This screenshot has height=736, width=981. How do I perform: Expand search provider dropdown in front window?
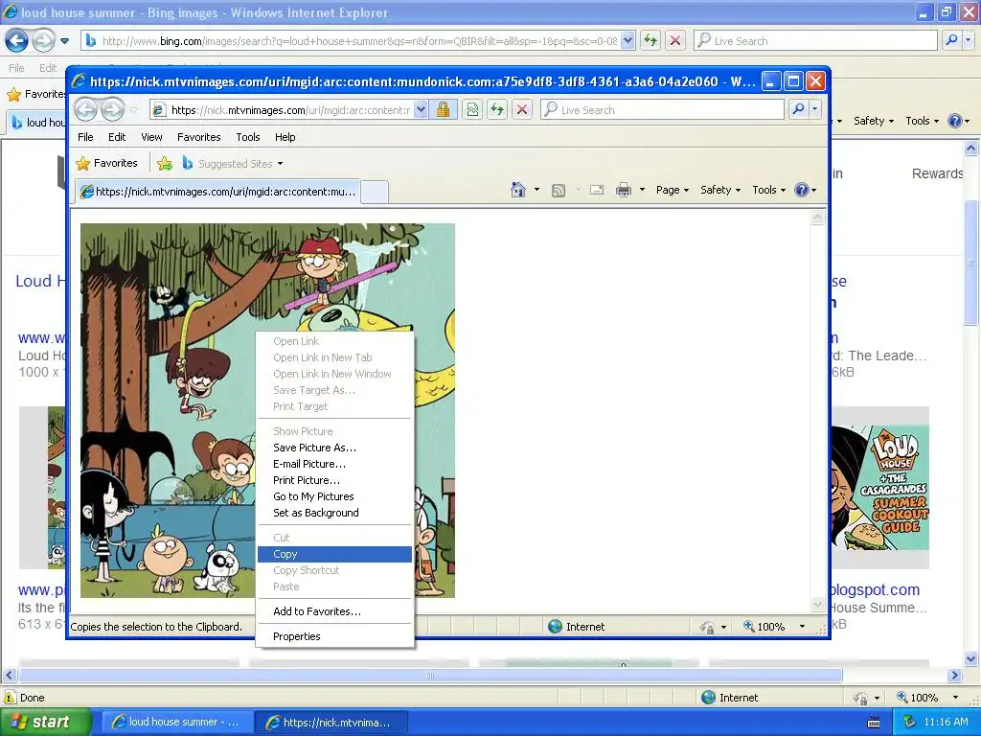click(814, 109)
